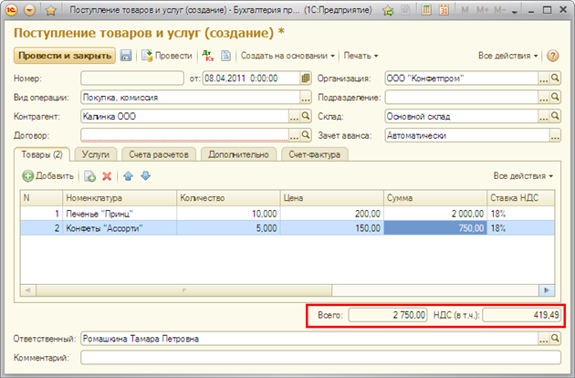Click magnifier icon next to Контрагент field
The width and height of the screenshot is (575, 378).
pos(306,117)
